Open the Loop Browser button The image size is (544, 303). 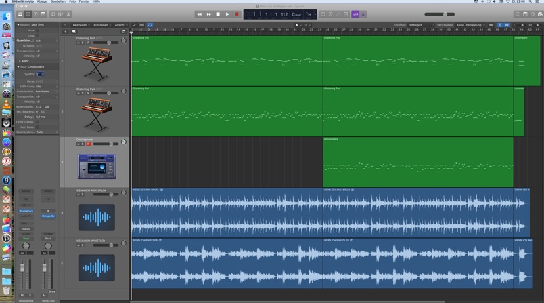(x=533, y=14)
